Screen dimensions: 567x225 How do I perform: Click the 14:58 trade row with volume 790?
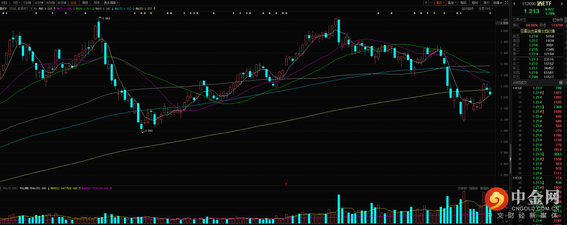coord(539,88)
